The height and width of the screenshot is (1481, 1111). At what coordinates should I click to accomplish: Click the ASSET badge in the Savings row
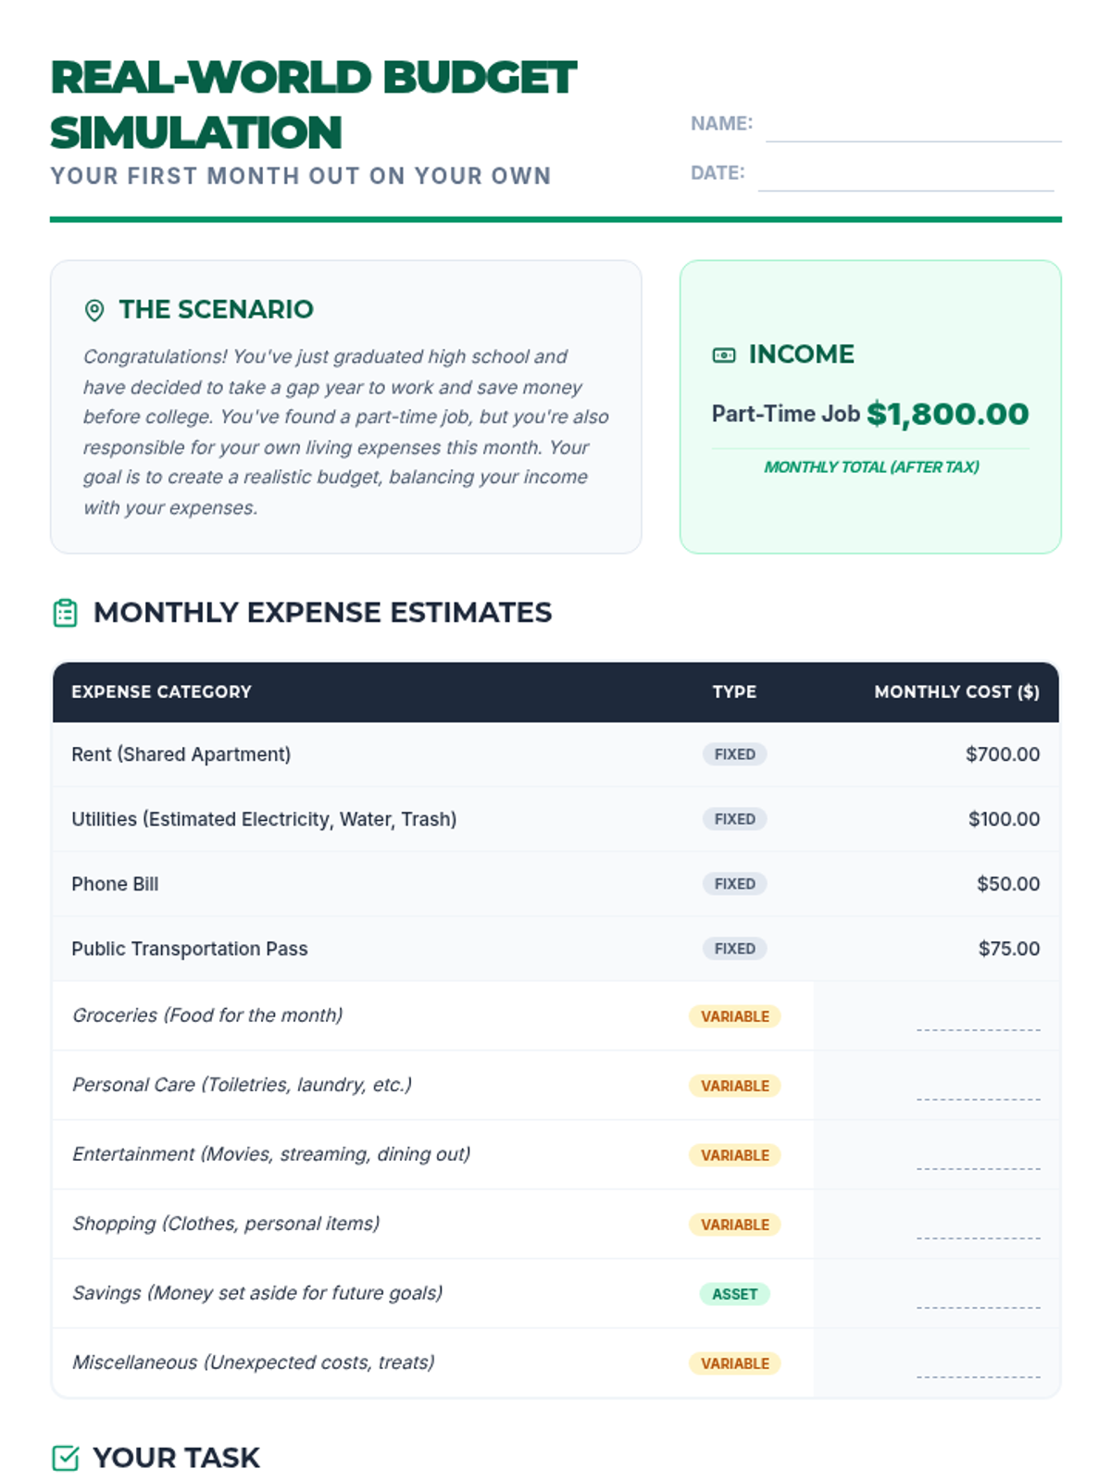pyautogui.click(x=735, y=1294)
